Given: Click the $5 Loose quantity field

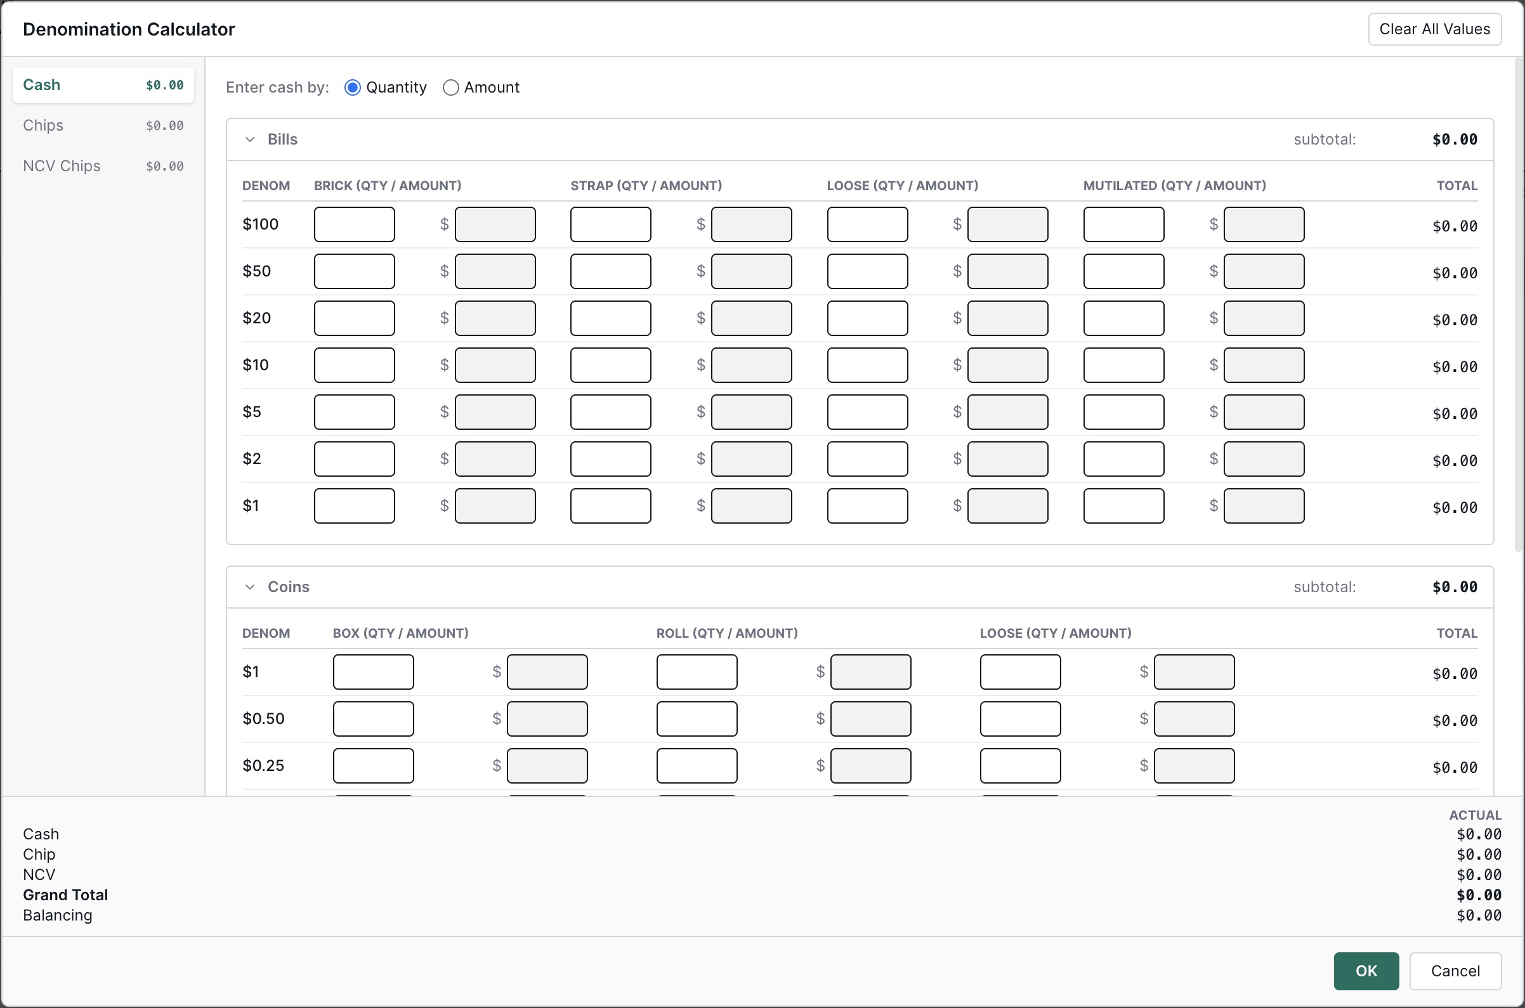Looking at the screenshot, I should (867, 412).
